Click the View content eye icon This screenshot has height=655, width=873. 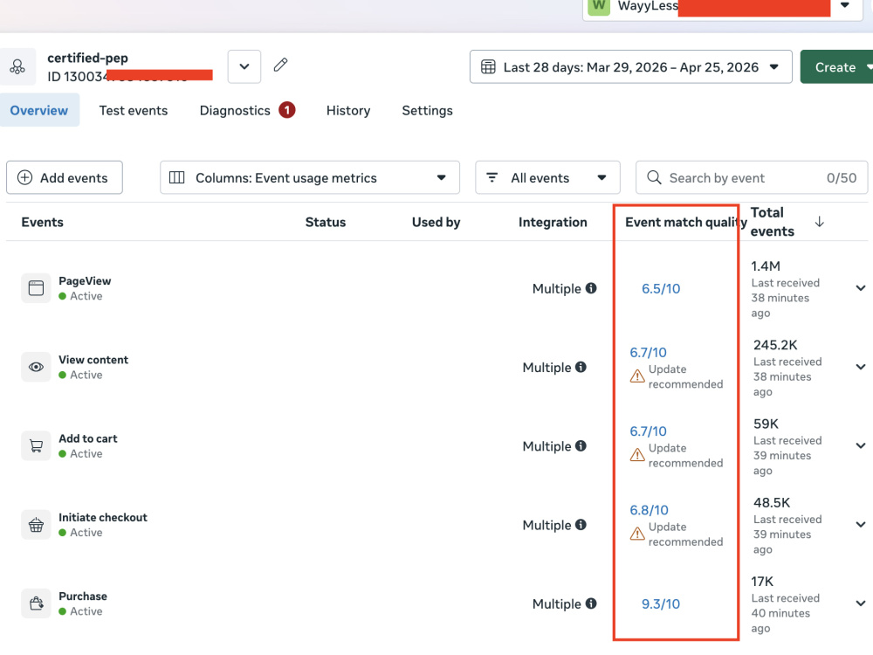[36, 367]
